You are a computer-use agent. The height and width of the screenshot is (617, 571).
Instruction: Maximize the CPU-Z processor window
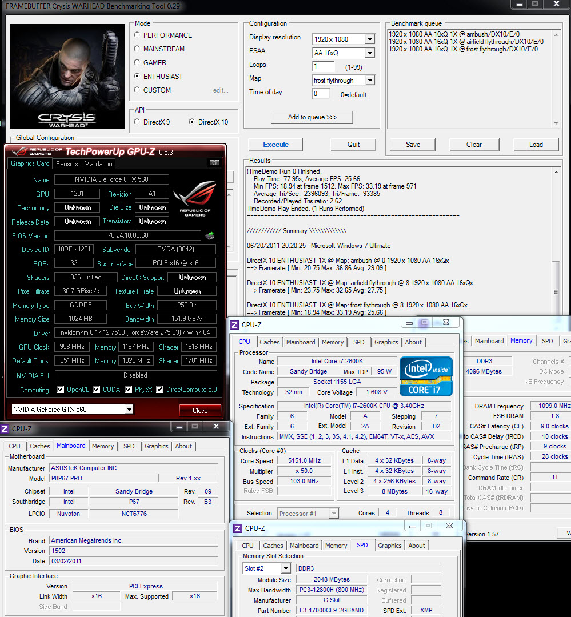tap(424, 323)
